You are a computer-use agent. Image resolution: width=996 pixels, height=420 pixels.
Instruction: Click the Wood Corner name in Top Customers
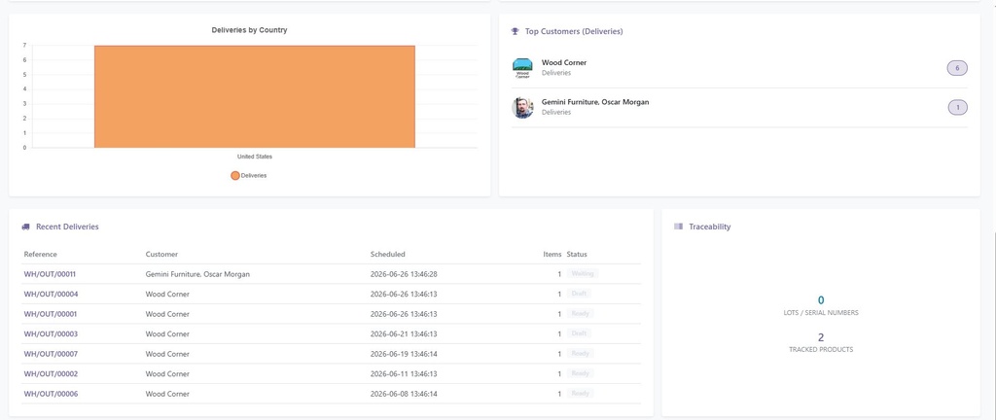pos(564,63)
